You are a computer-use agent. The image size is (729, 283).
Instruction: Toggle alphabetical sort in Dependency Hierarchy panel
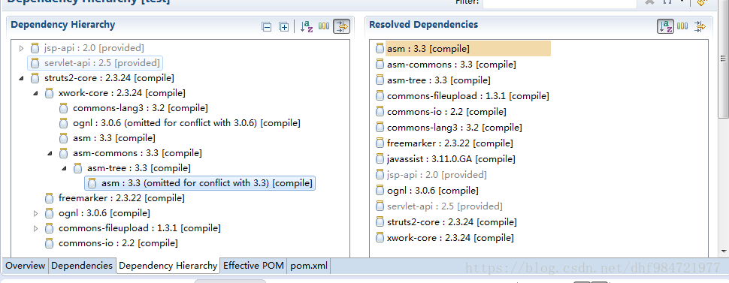pyautogui.click(x=307, y=26)
